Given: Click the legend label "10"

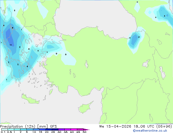Looking at the screenshot, I should click(34, 132).
